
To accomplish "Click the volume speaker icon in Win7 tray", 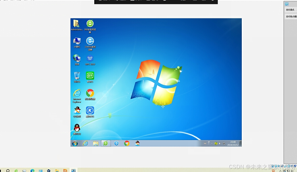I will pyautogui.click(x=220, y=143).
